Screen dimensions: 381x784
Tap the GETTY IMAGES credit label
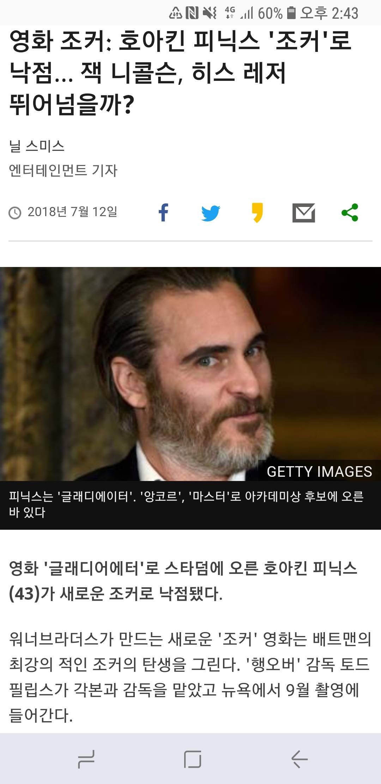(x=319, y=471)
